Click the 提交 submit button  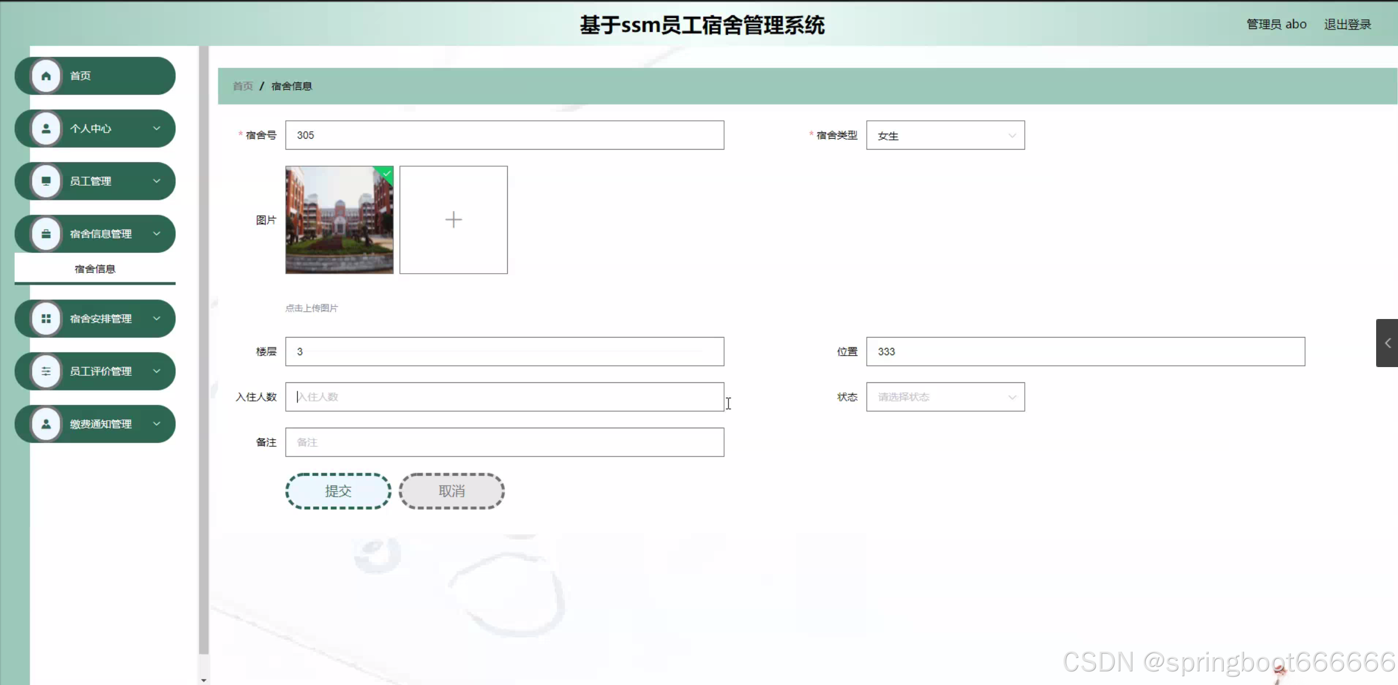[338, 491]
